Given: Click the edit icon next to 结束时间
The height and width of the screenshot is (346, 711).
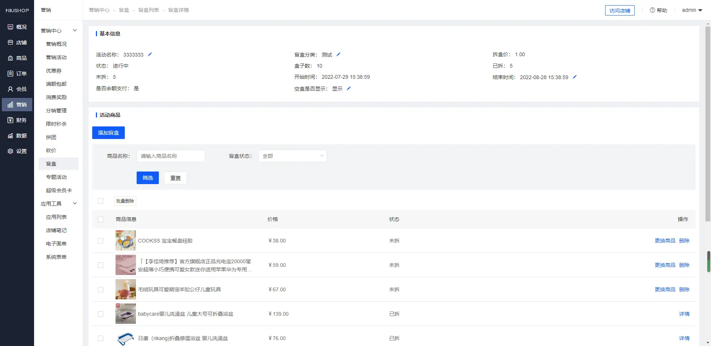Looking at the screenshot, I should tap(575, 77).
